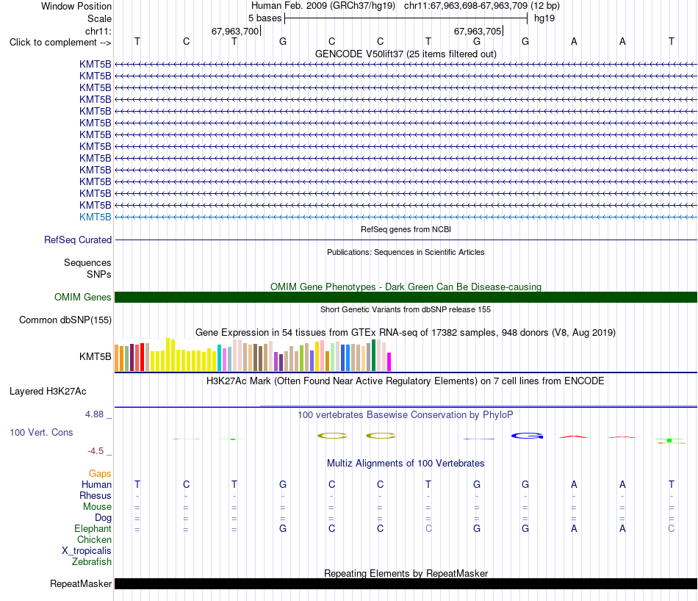Open 'Publications: Sequences in Scientific Articles' title
The height and width of the screenshot is (601, 698).
click(x=406, y=252)
